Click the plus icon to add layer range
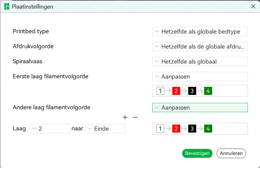 click(x=125, y=117)
